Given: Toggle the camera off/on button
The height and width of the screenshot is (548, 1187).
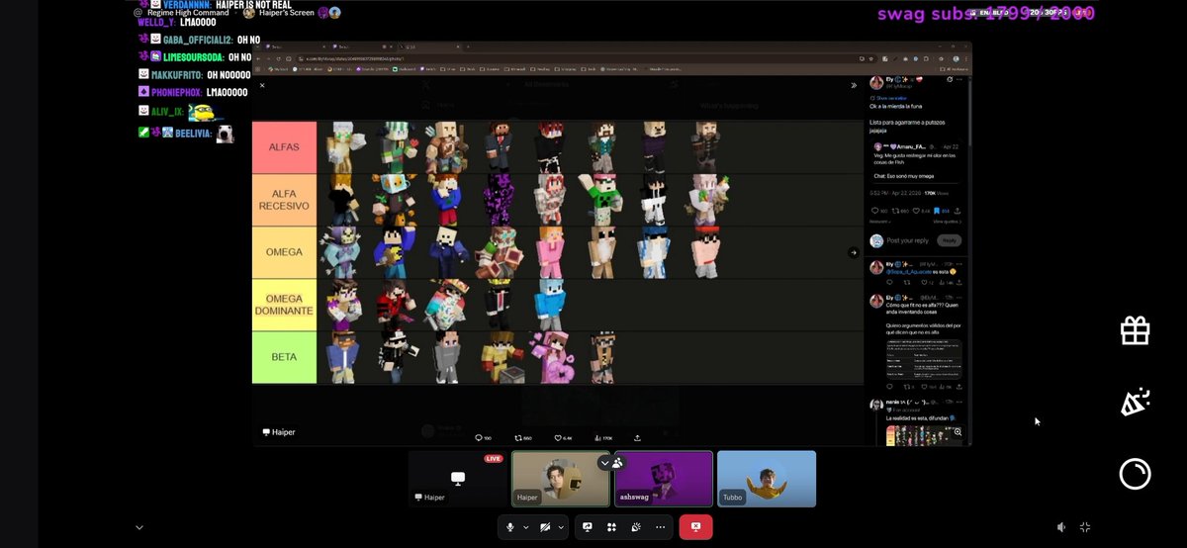Looking at the screenshot, I should (x=545, y=527).
